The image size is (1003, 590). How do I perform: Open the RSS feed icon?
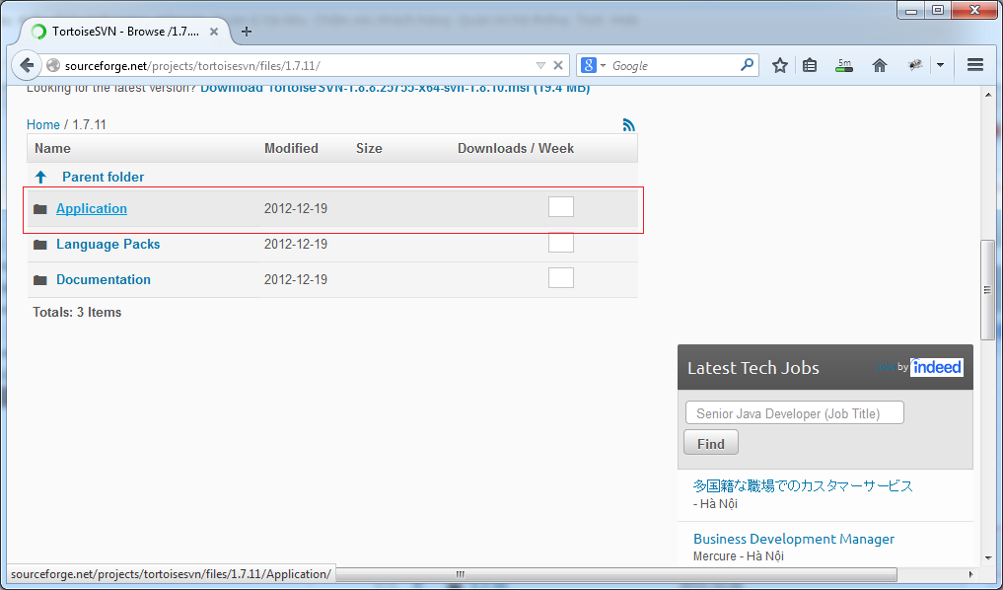coord(629,124)
